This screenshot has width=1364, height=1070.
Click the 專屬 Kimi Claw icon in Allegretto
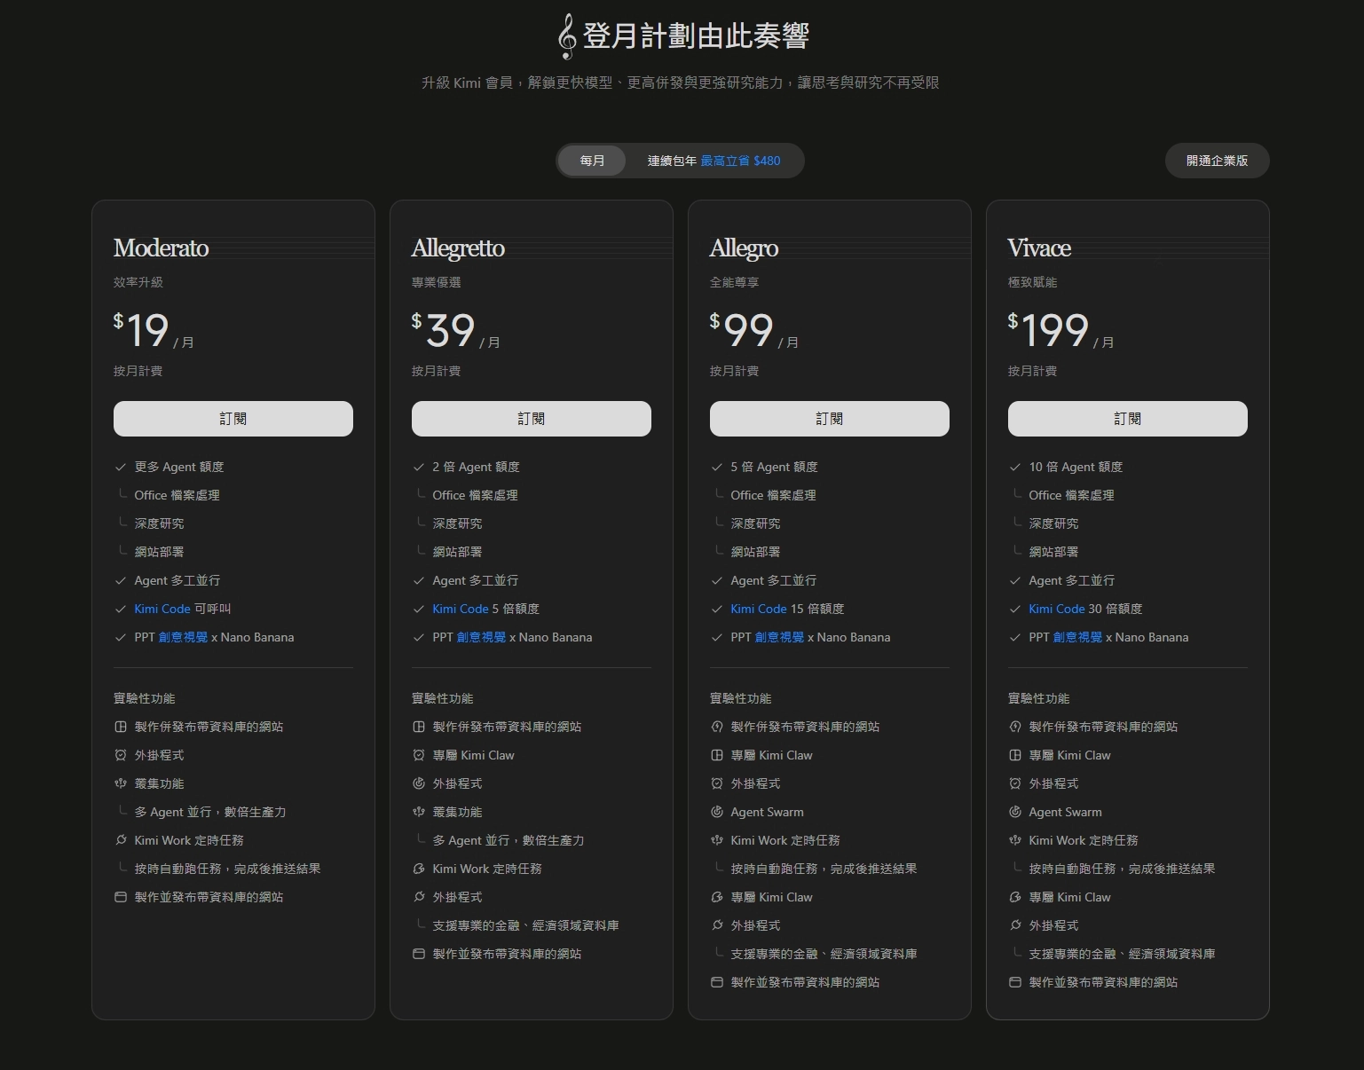coord(419,755)
